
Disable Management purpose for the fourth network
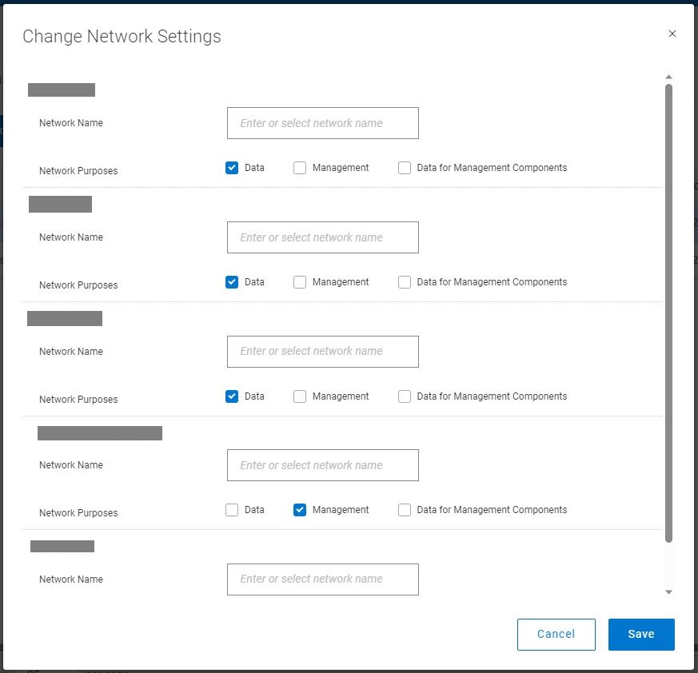(299, 510)
